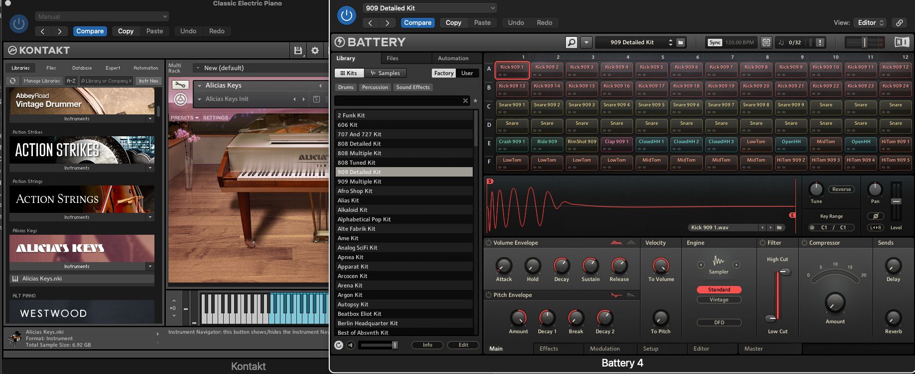915x374 pixels.
Task: Click the save snapshot icon next to Alicias Keys Init
Action: [316, 99]
